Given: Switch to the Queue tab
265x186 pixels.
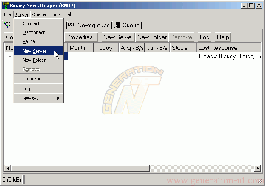Looking at the screenshot, I should pyautogui.click(x=127, y=25).
